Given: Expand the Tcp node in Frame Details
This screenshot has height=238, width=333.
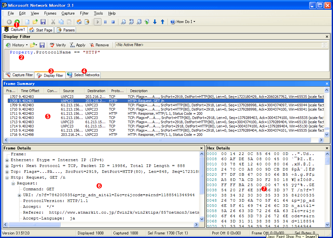Looking at the screenshot, I should pos(7,172).
